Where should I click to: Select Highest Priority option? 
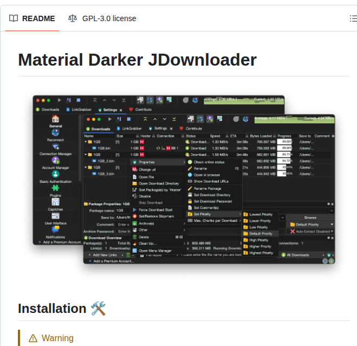point(259,253)
